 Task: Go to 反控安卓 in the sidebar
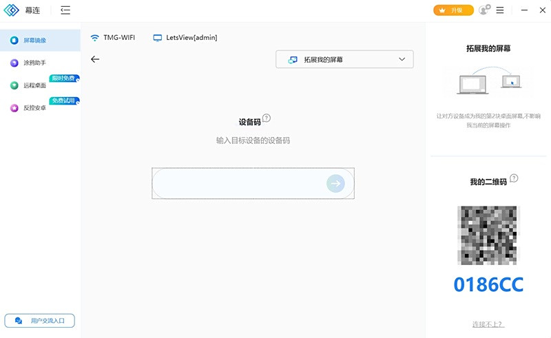click(34, 108)
